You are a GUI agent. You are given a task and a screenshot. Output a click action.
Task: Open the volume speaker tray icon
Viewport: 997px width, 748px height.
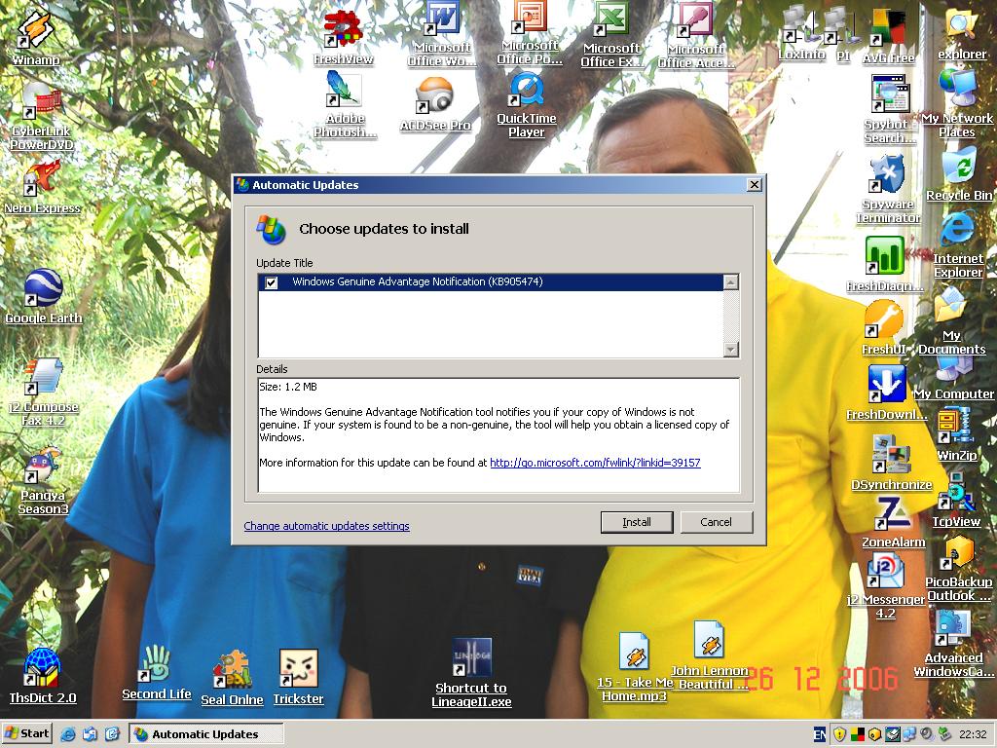coord(927,734)
